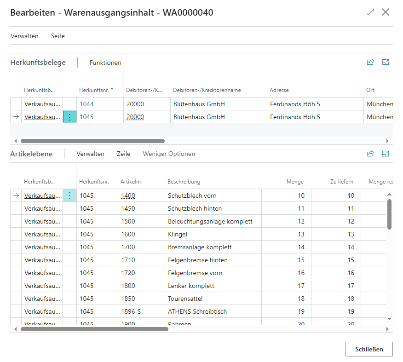Open row options for source 1045
This screenshot has height=362, width=403.
[69, 117]
